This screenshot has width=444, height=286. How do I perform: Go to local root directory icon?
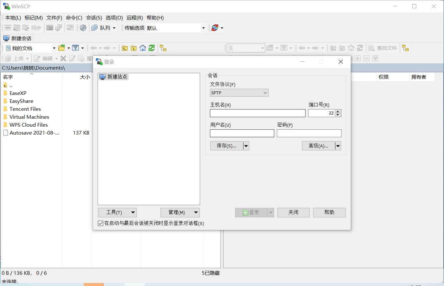click(133, 48)
